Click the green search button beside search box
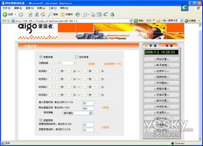This screenshot has width=203, height=146. pyautogui.click(x=190, y=21)
